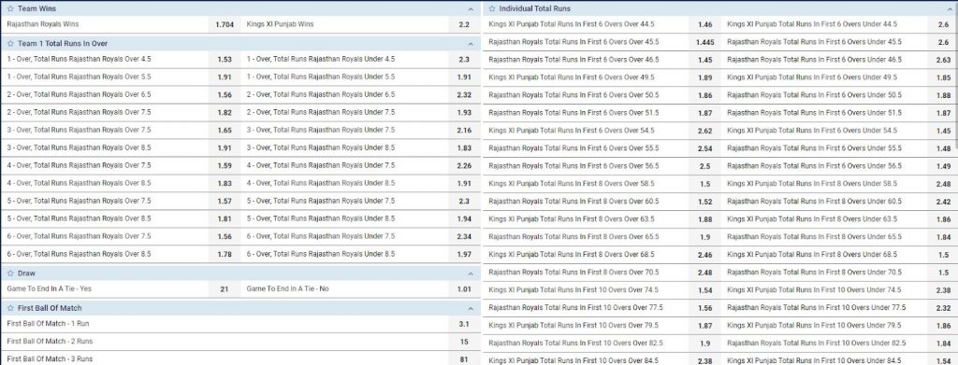
Task: Select 5-Over Rajasthan Royals Under 8.5 odds 1.94
Action: [464, 218]
